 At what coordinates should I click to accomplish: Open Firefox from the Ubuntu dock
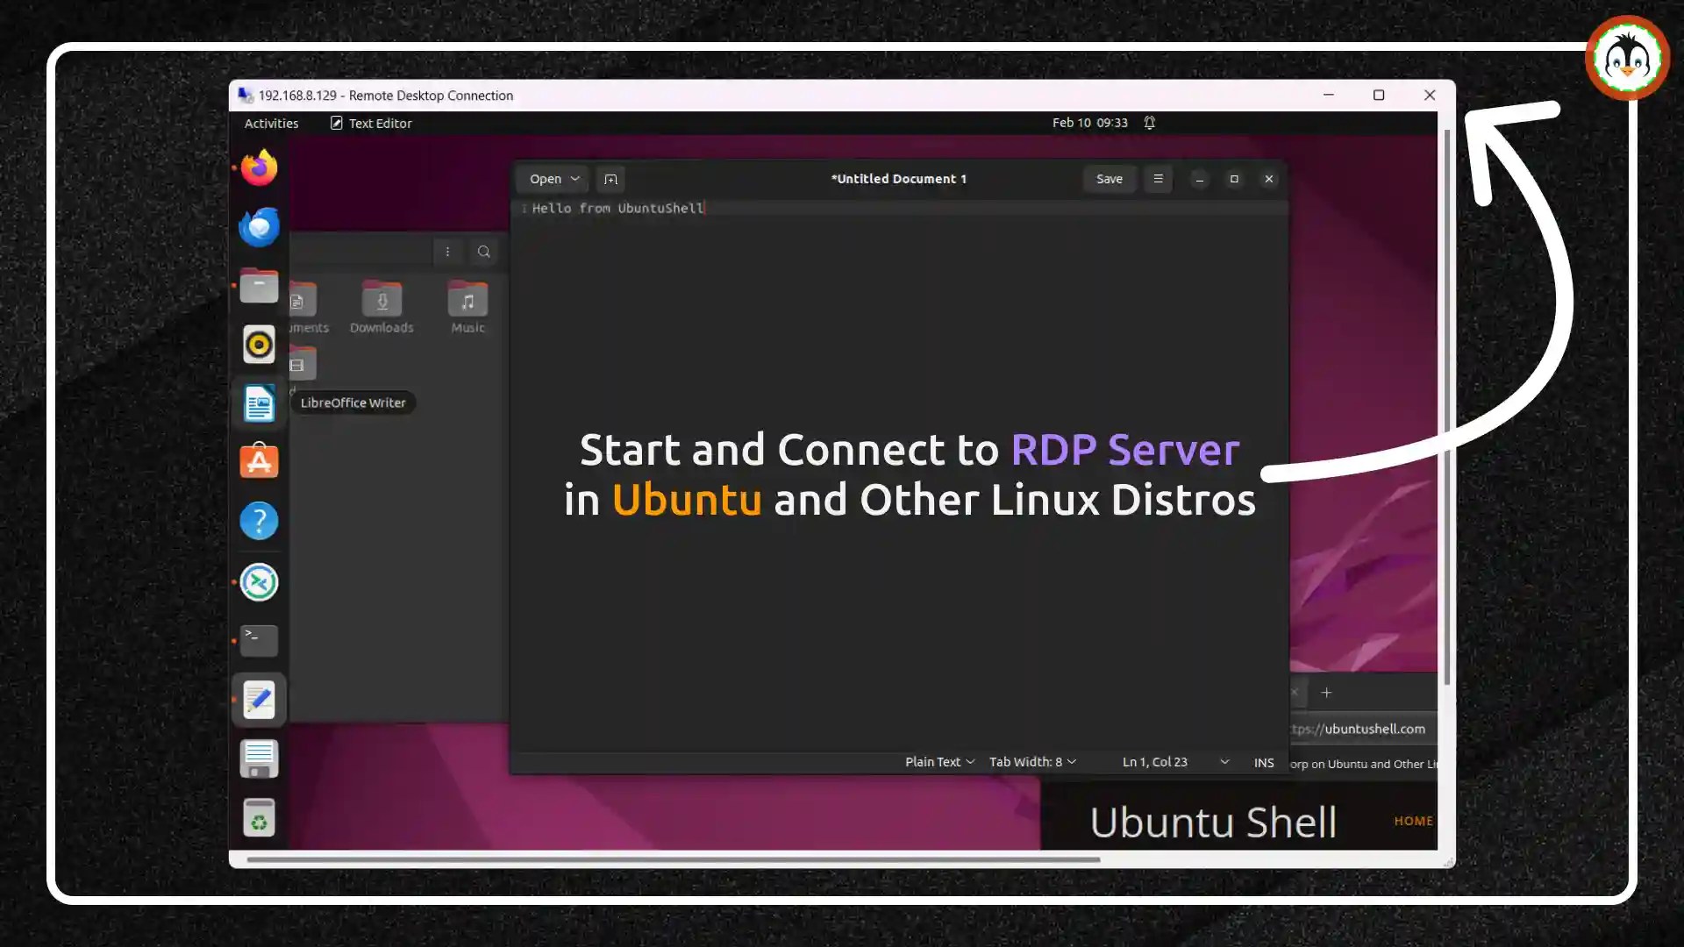click(259, 167)
